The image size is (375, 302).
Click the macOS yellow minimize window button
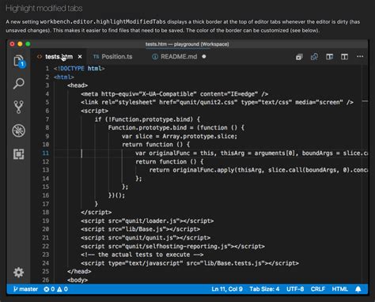pyautogui.click(x=20, y=44)
